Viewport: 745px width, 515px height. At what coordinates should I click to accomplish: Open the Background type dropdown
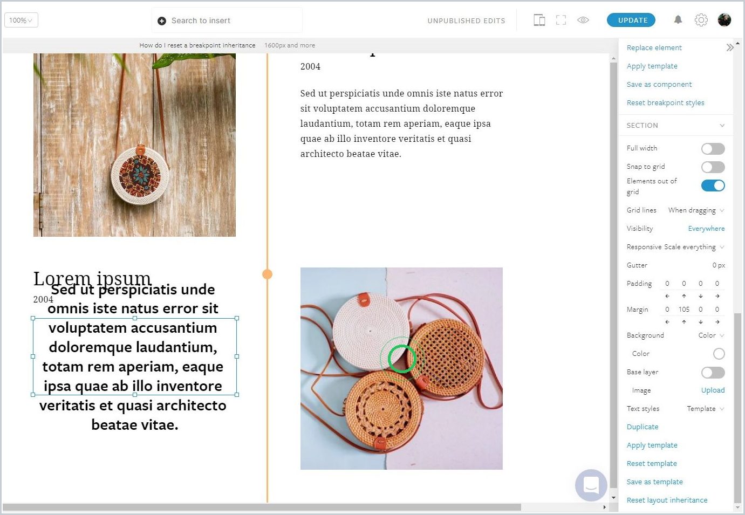coord(711,335)
